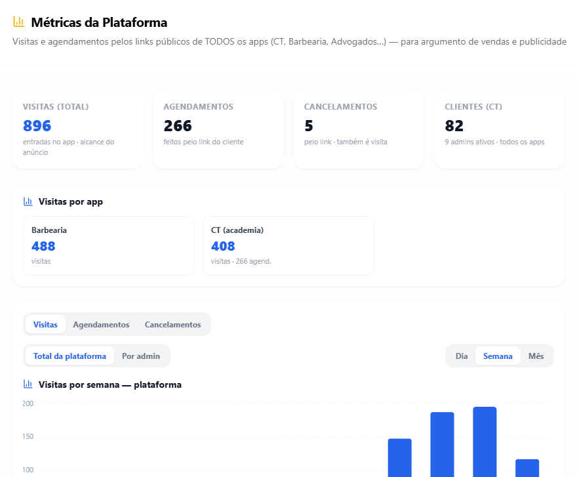The width and height of the screenshot is (579, 477).
Task: Click the CANCELAMENTOS summary card label
Action: point(340,107)
